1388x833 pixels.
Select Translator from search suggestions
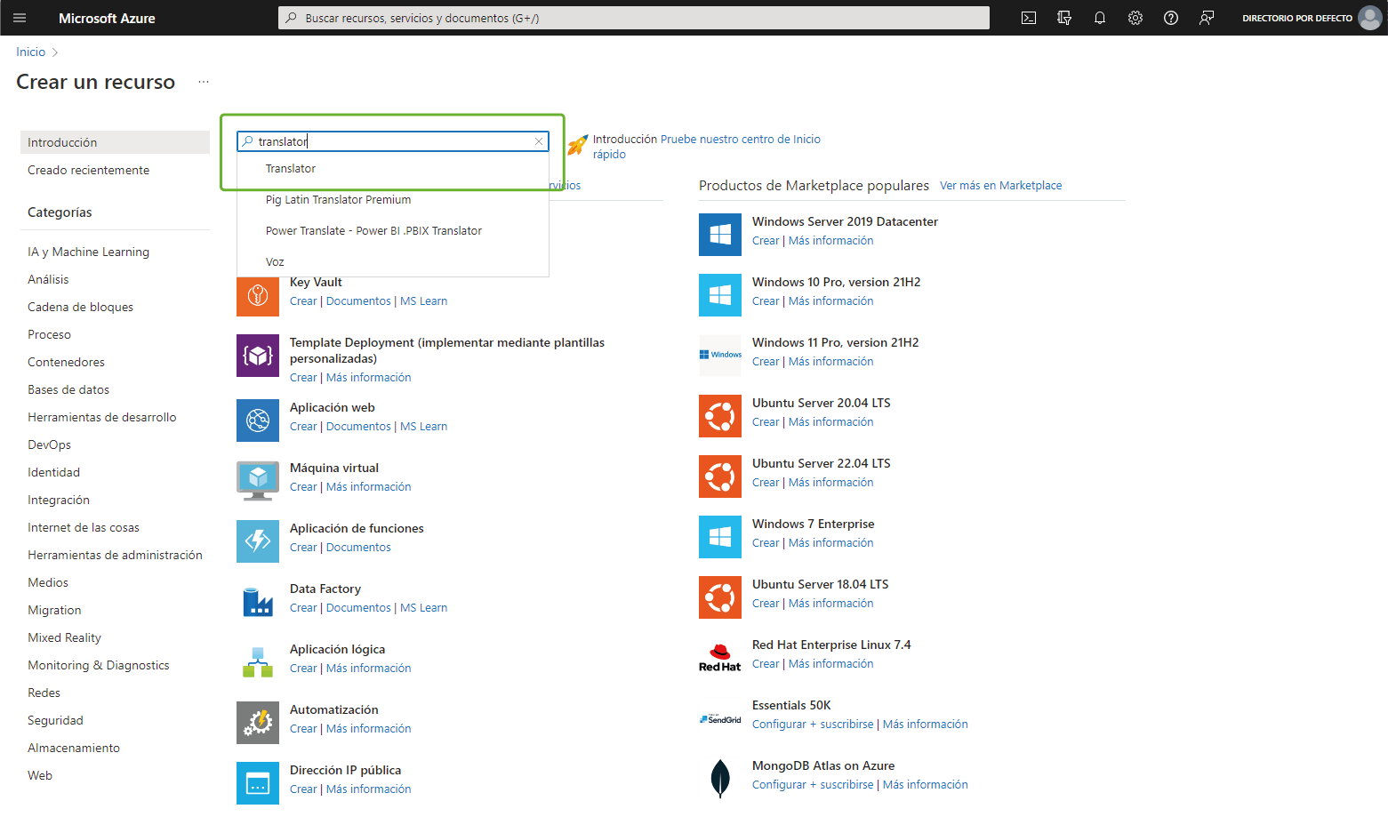[x=393, y=168]
